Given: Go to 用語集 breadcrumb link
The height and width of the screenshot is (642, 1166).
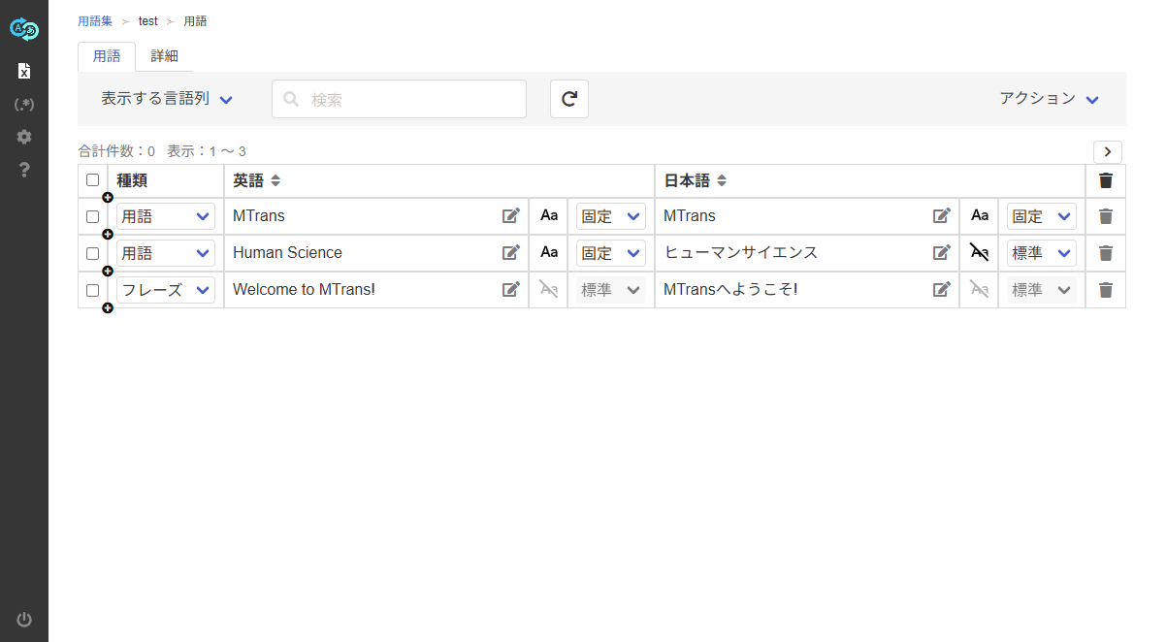Looking at the screenshot, I should click(x=95, y=21).
